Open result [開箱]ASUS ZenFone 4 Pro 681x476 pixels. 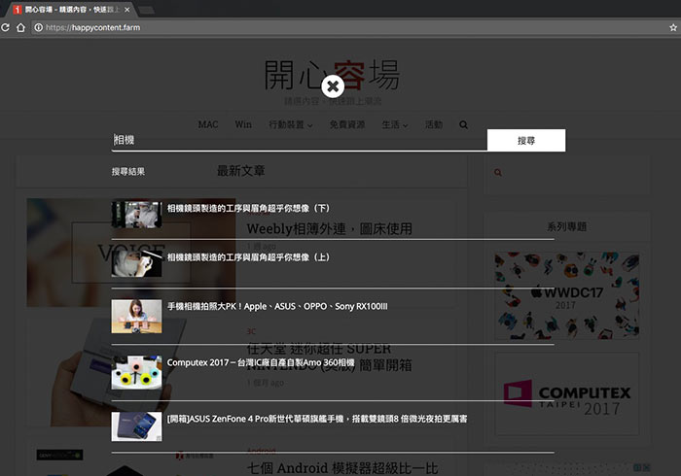point(317,420)
